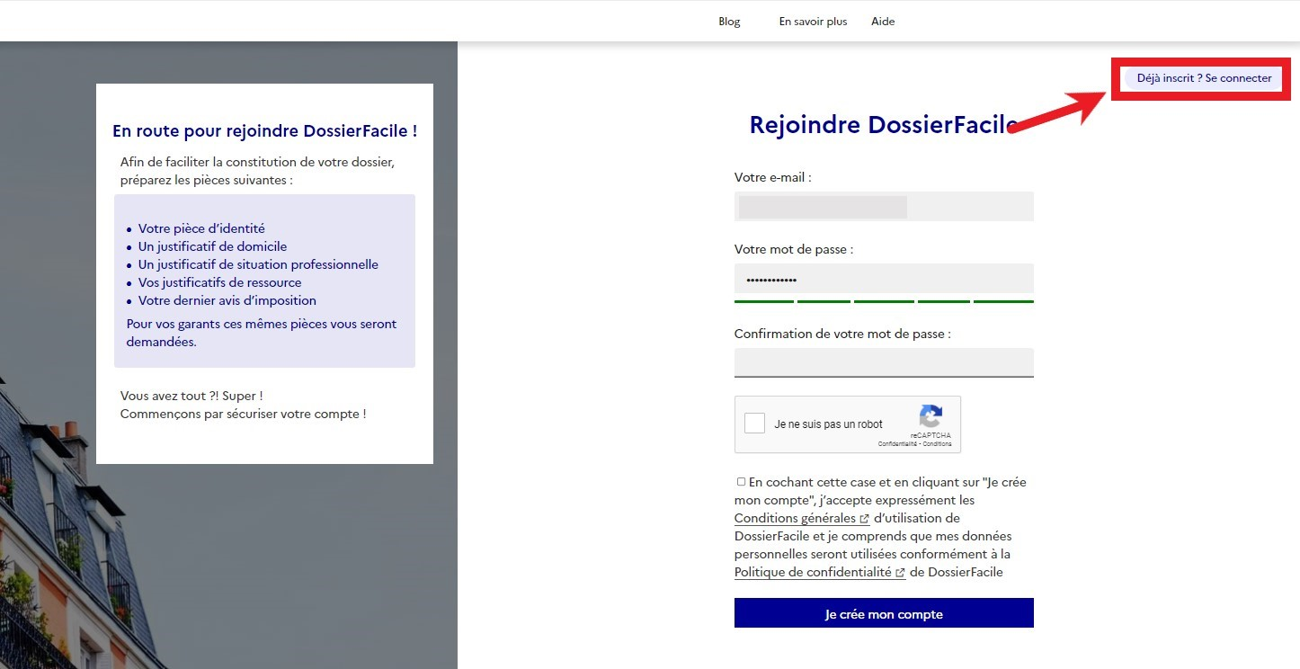Image resolution: width=1300 pixels, height=669 pixels.
Task: Click the text Votre dernier avis d'imposition
Action: coord(227,300)
